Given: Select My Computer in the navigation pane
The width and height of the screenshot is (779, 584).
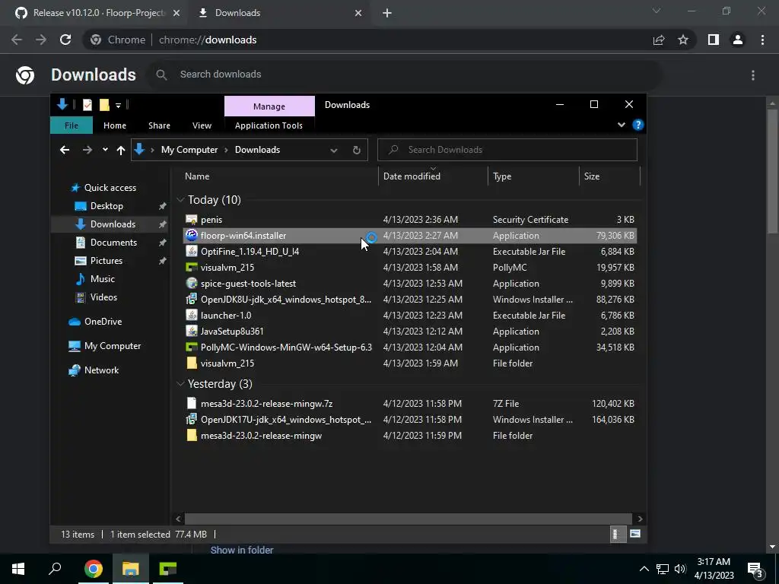Looking at the screenshot, I should pyautogui.click(x=113, y=346).
